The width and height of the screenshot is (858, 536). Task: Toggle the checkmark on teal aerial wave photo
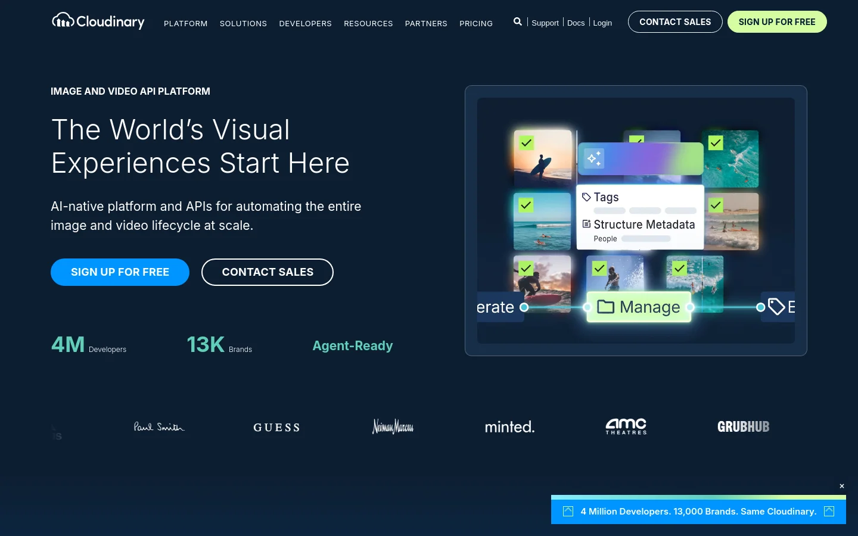pyautogui.click(x=716, y=143)
